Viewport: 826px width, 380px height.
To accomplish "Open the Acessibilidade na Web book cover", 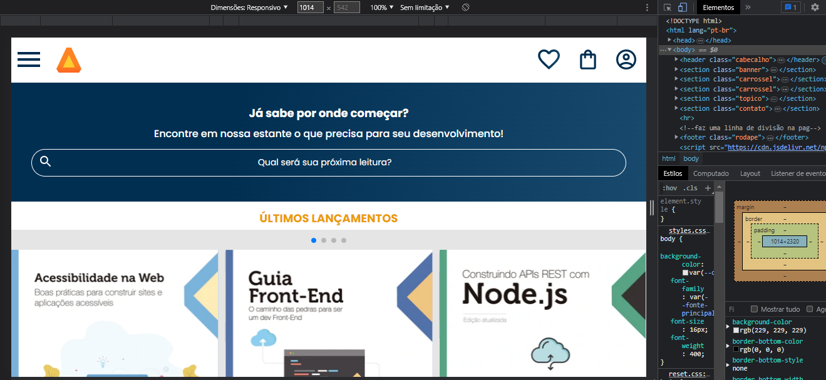I will 115,314.
